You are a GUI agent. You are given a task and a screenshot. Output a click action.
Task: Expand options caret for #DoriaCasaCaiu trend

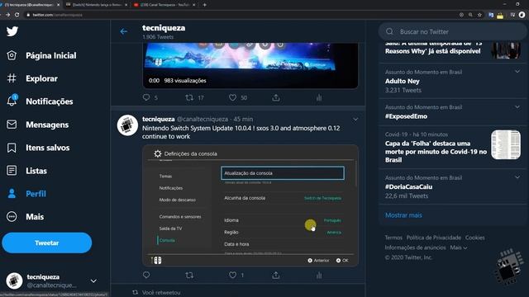click(517, 177)
